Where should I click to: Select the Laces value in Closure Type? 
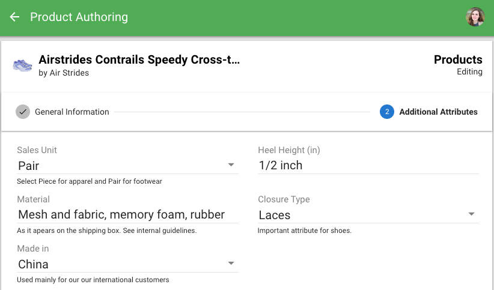tap(275, 215)
